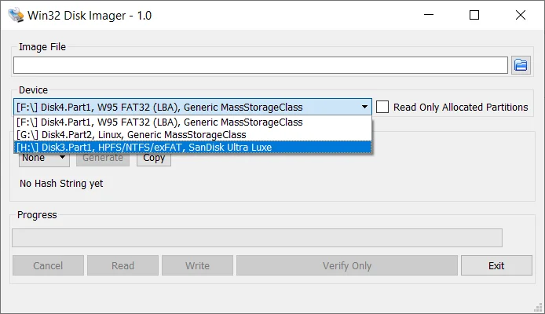Viewport: 545px width, 314px height.
Task: Choose H:\ SanDisk Ultra Luxe device
Action: (193, 148)
